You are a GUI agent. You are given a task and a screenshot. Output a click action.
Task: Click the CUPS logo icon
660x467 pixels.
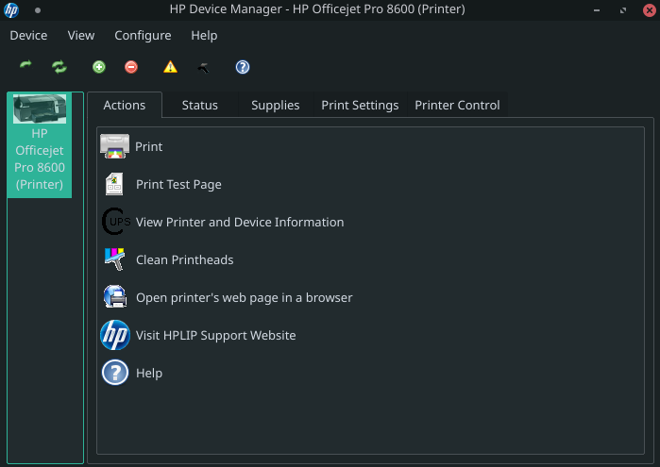(116, 222)
